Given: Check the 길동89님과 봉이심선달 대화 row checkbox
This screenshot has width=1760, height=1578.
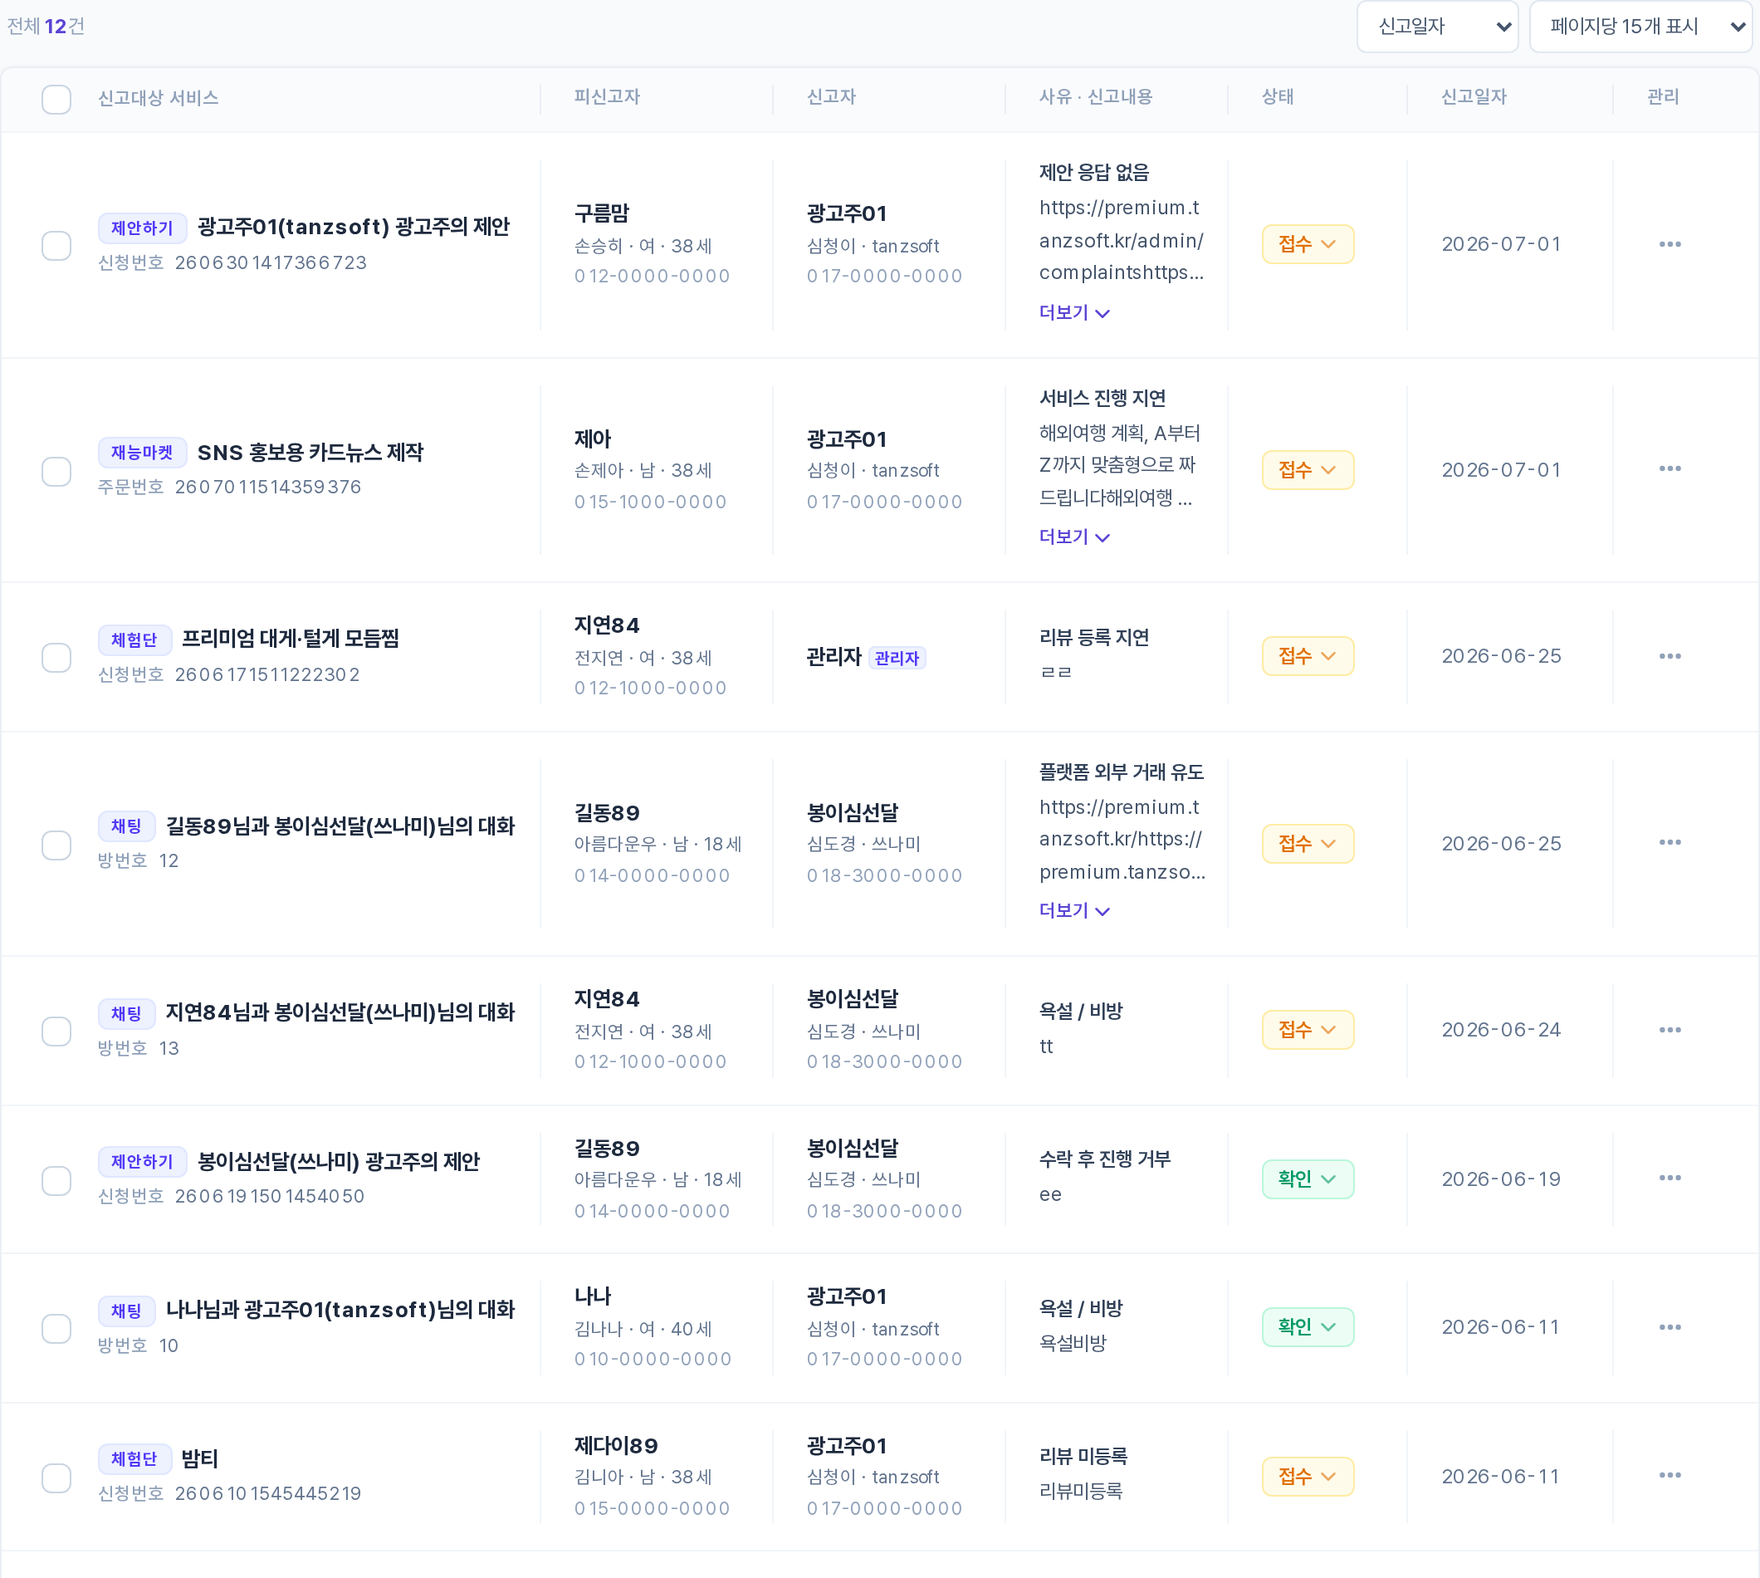Looking at the screenshot, I should click(x=56, y=845).
